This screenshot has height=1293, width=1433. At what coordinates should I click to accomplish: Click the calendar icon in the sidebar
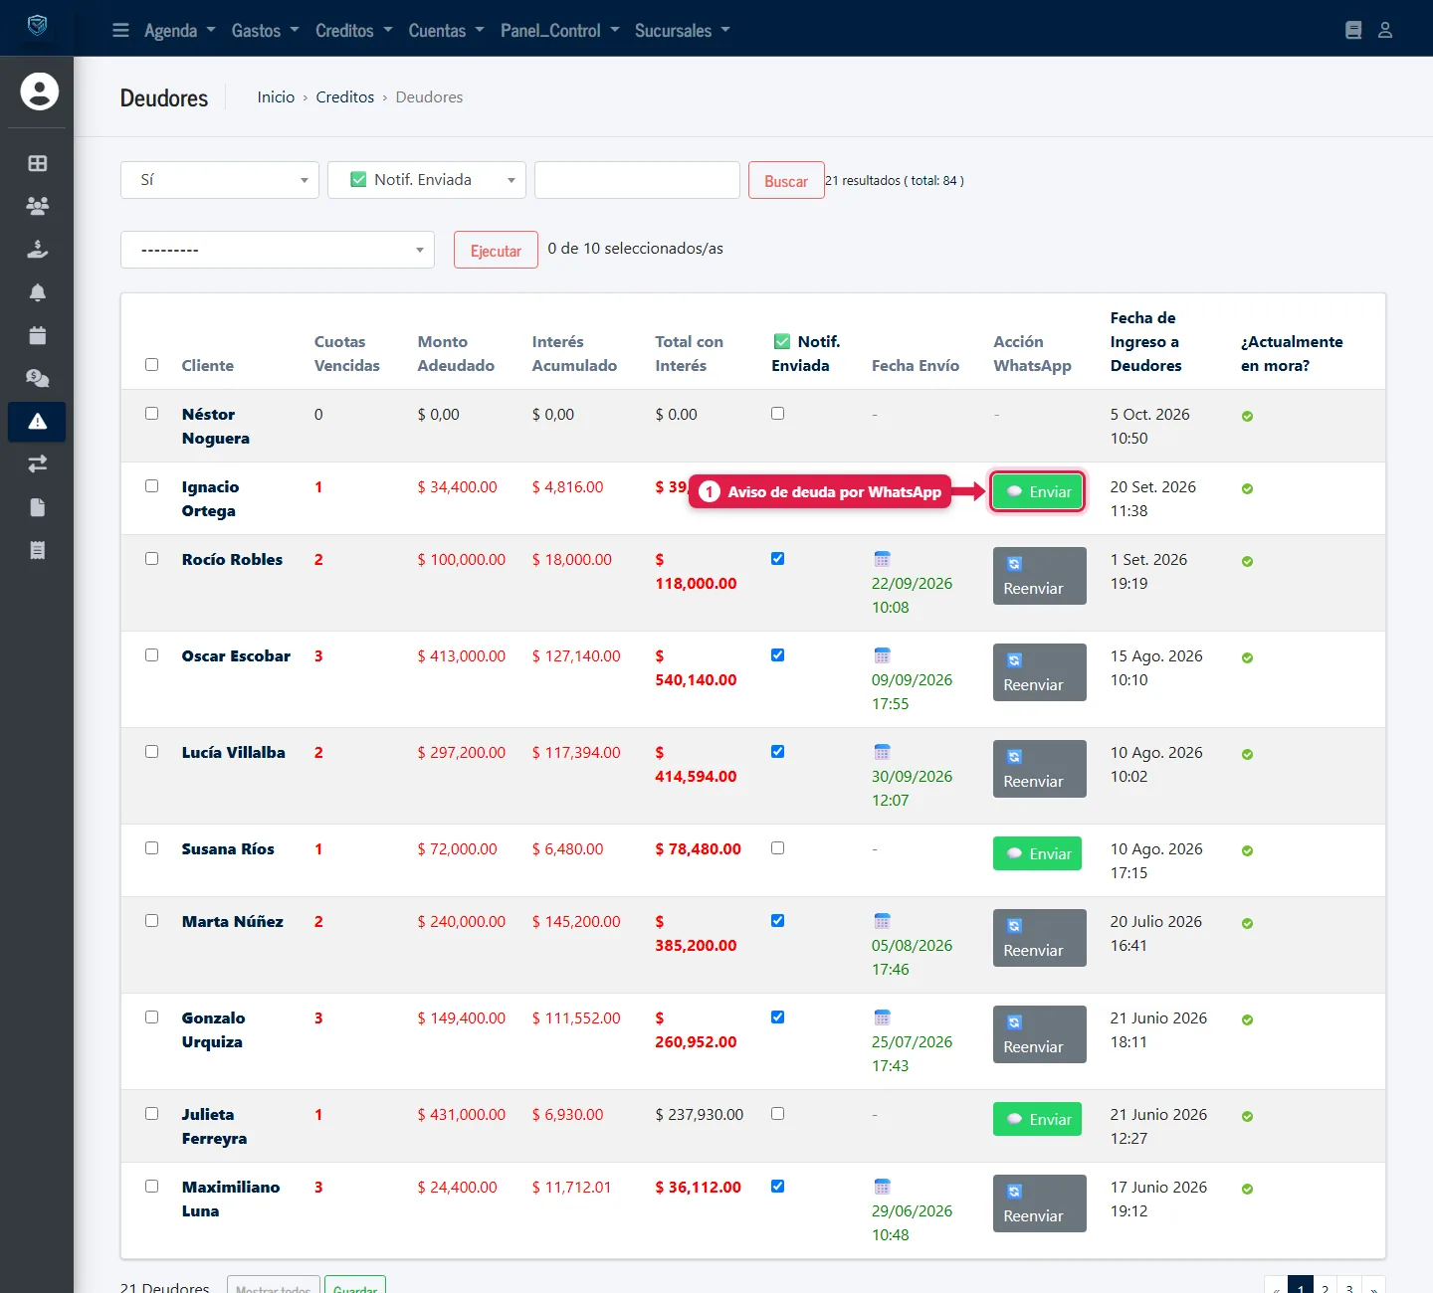(x=38, y=335)
